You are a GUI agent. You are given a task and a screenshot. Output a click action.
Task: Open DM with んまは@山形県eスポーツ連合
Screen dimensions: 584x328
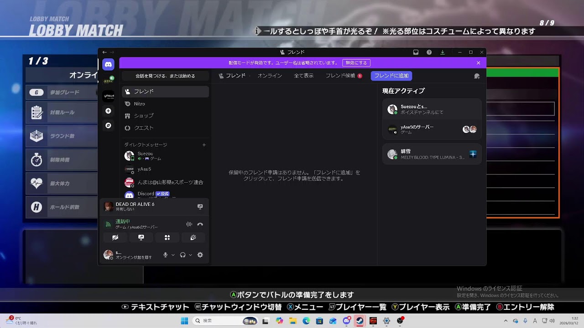click(x=165, y=182)
